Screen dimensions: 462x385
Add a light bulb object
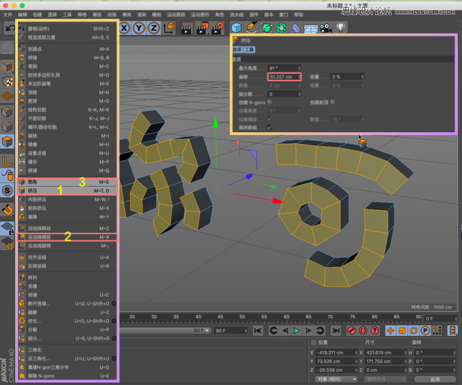point(341,28)
